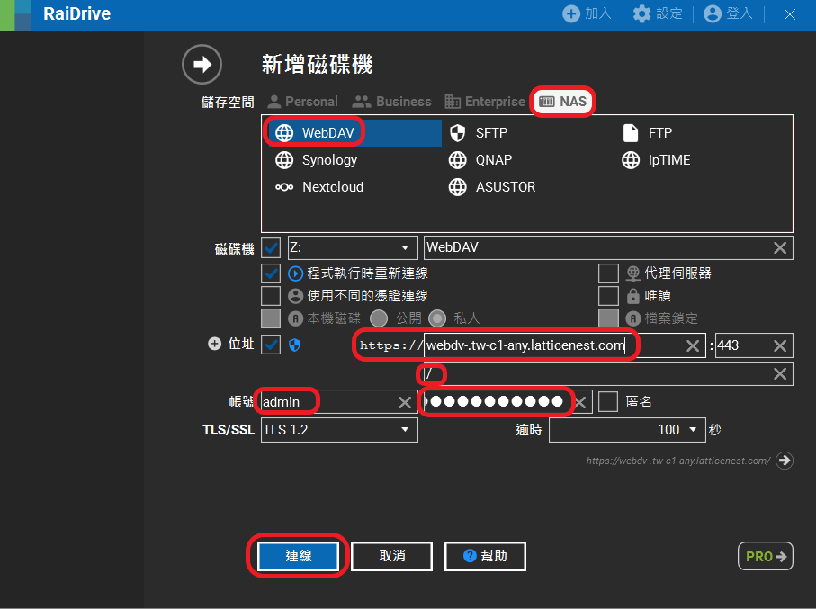The image size is (816, 609).
Task: Enable 唯讀 checkbox
Action: 608,296
